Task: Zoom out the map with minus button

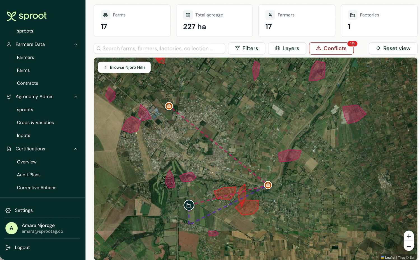Action: tap(409, 246)
